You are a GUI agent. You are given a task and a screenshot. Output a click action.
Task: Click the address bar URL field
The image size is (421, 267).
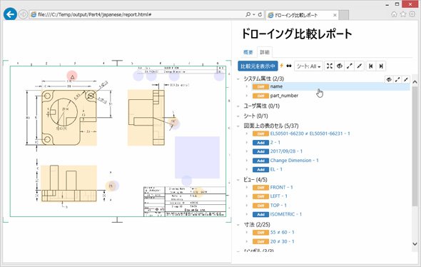coord(137,14)
